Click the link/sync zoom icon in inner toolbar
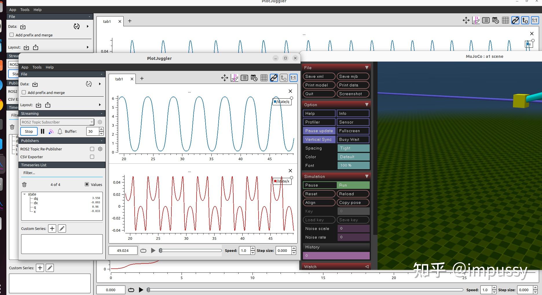 274,78
